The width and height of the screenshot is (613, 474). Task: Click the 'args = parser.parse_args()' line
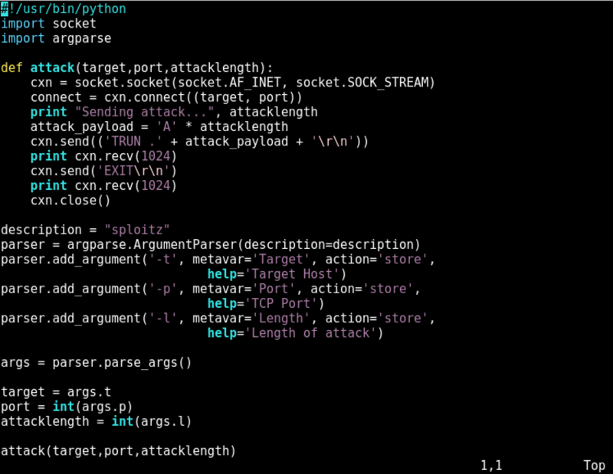coord(97,363)
